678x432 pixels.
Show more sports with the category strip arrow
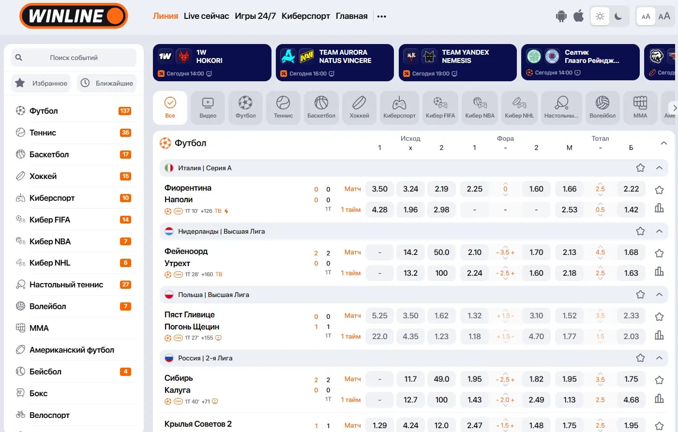click(674, 108)
